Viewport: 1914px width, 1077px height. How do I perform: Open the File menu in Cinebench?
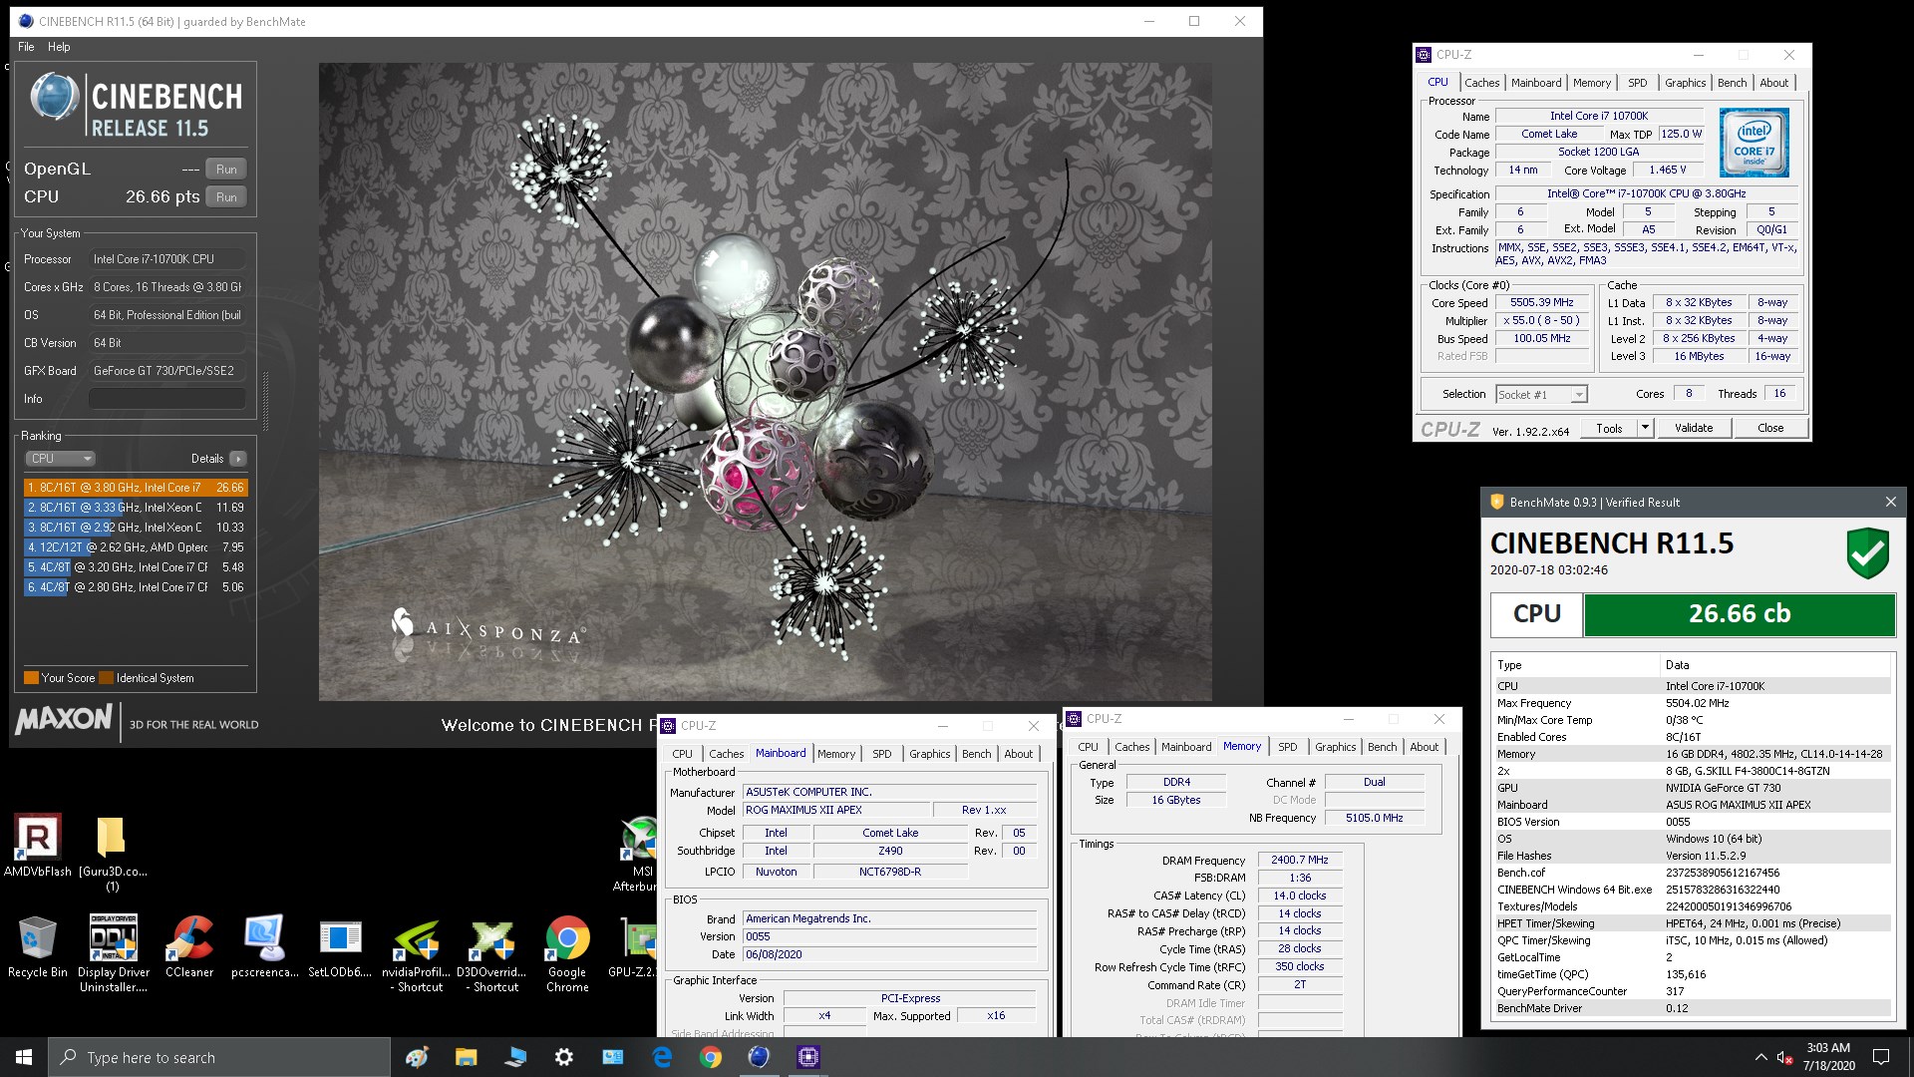point(26,47)
